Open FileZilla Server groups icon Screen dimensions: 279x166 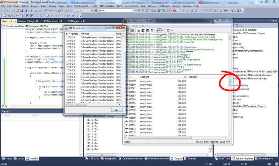(147, 30)
